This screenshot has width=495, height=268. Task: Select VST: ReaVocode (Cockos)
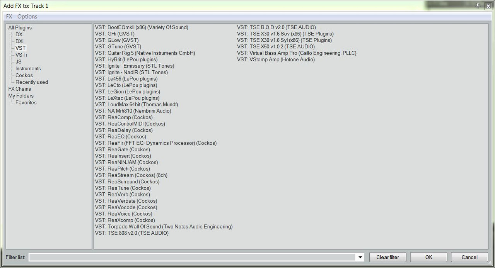pyautogui.click(x=126, y=208)
